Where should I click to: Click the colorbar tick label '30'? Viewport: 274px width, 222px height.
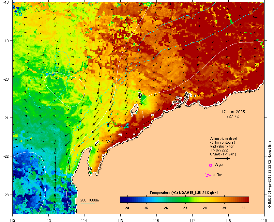tap(243, 208)
